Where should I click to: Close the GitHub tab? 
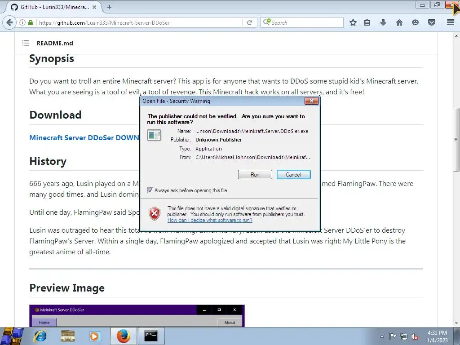click(94, 7)
